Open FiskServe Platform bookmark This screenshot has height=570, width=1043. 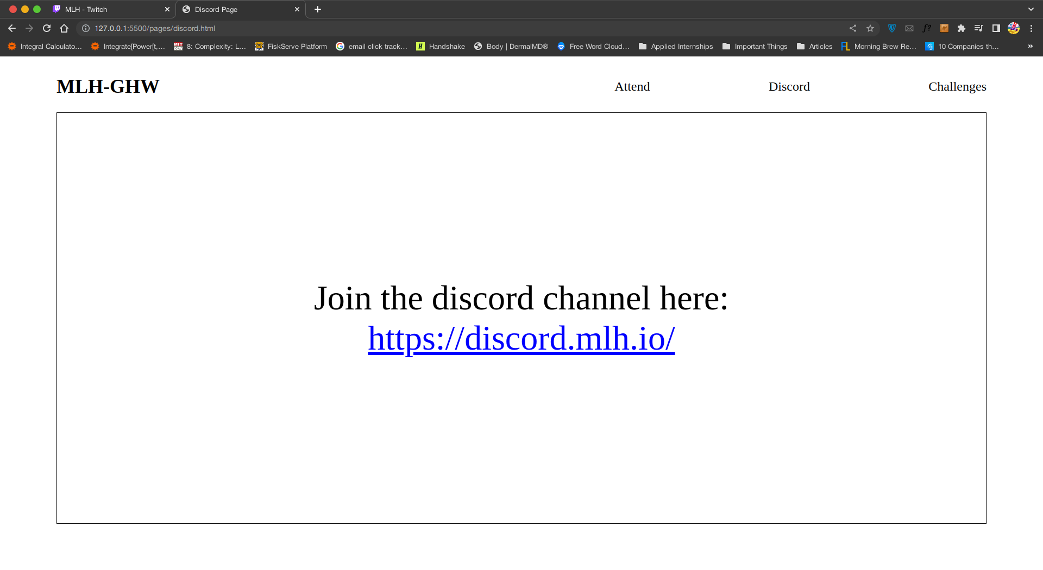point(291,46)
